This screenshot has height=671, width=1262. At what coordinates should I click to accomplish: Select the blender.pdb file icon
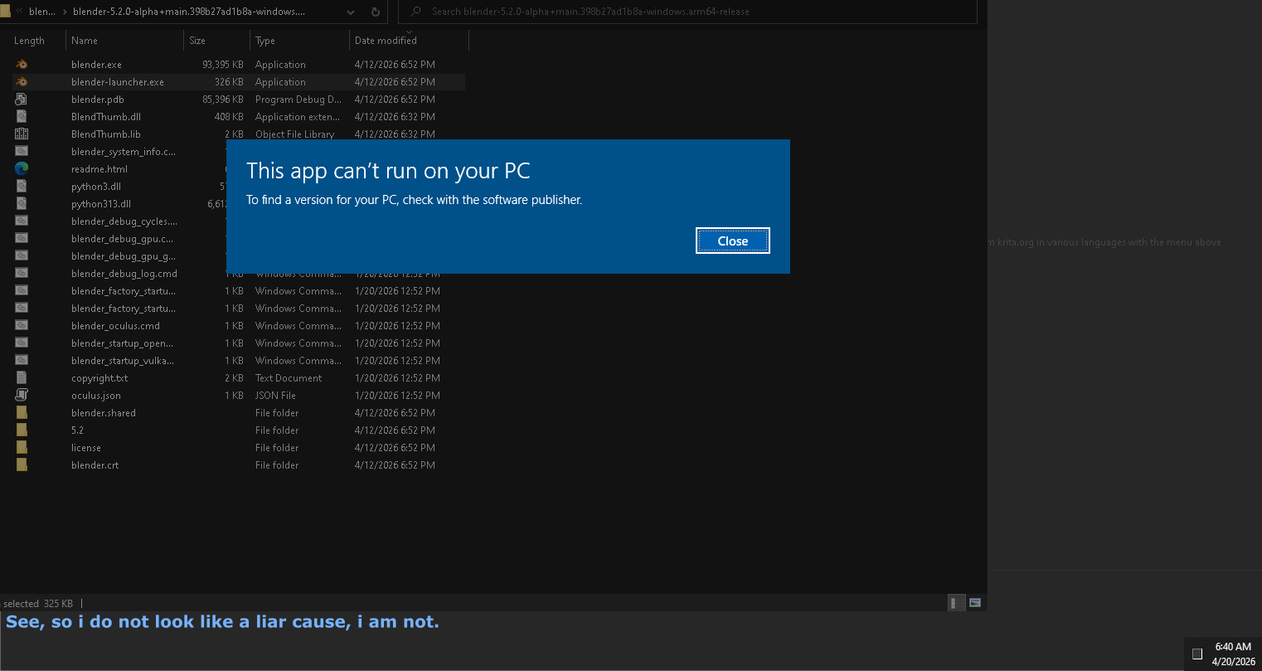pyautogui.click(x=22, y=99)
